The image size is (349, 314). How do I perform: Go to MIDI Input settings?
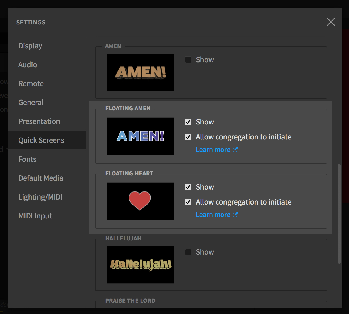pyautogui.click(x=47, y=216)
